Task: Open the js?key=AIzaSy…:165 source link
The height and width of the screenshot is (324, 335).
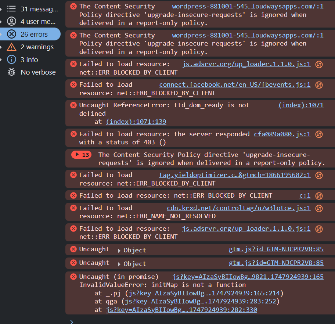Action: tap(248, 277)
